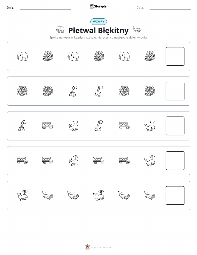The width and height of the screenshot is (197, 255).
Task: Click the empty answer box in row two
Action: coord(175,91)
